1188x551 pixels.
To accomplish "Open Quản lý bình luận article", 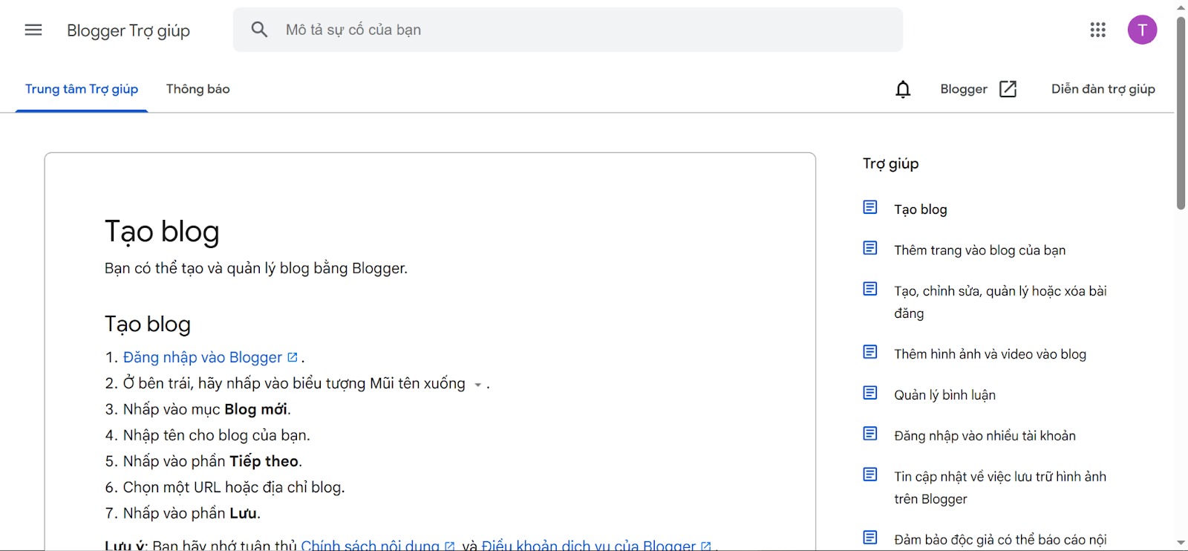I will click(x=945, y=395).
